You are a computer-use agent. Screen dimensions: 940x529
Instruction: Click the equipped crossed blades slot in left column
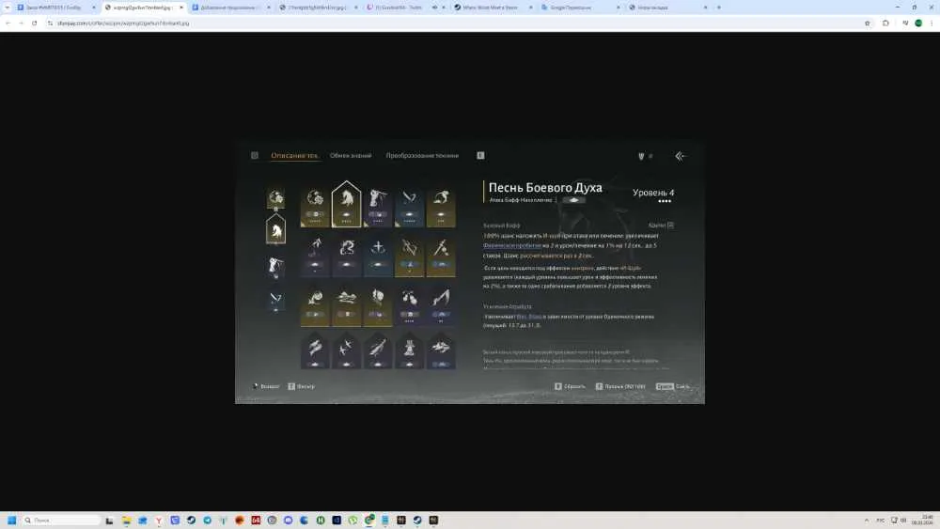[275, 299]
